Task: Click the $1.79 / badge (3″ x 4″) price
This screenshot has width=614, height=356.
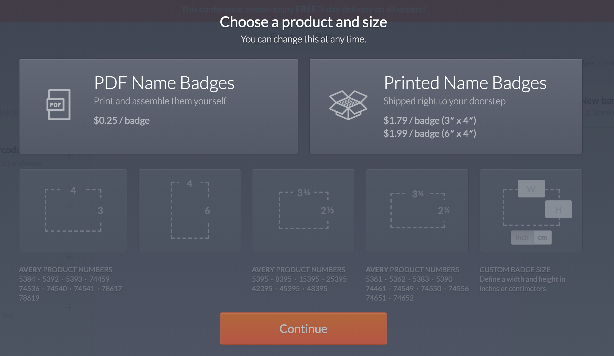Action: [x=430, y=121]
